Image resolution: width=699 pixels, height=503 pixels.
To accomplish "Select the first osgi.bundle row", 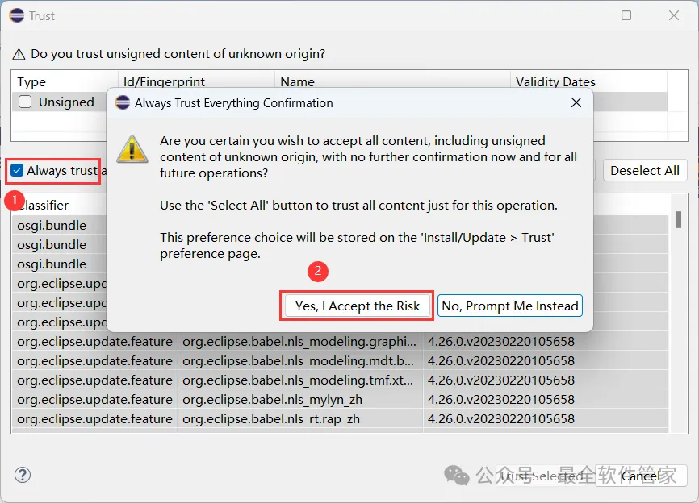I will tap(52, 225).
